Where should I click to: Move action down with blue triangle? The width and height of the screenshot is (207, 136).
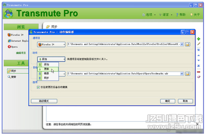pyautogui.click(x=199, y=60)
